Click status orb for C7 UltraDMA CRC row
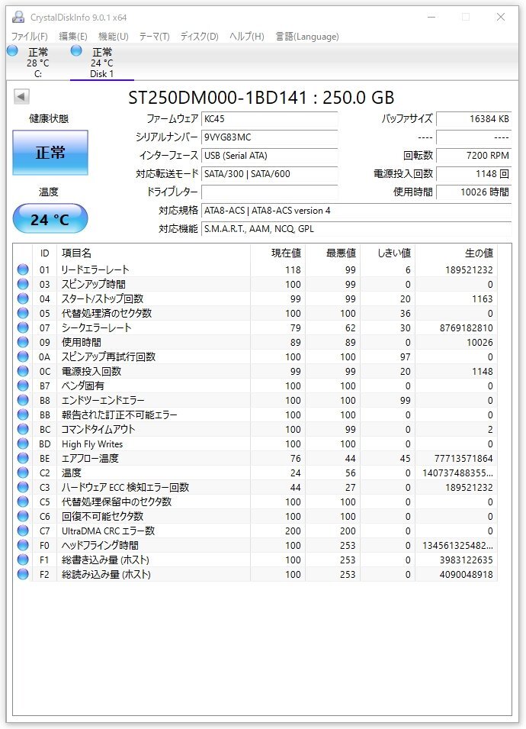The height and width of the screenshot is (729, 526). coord(23,531)
